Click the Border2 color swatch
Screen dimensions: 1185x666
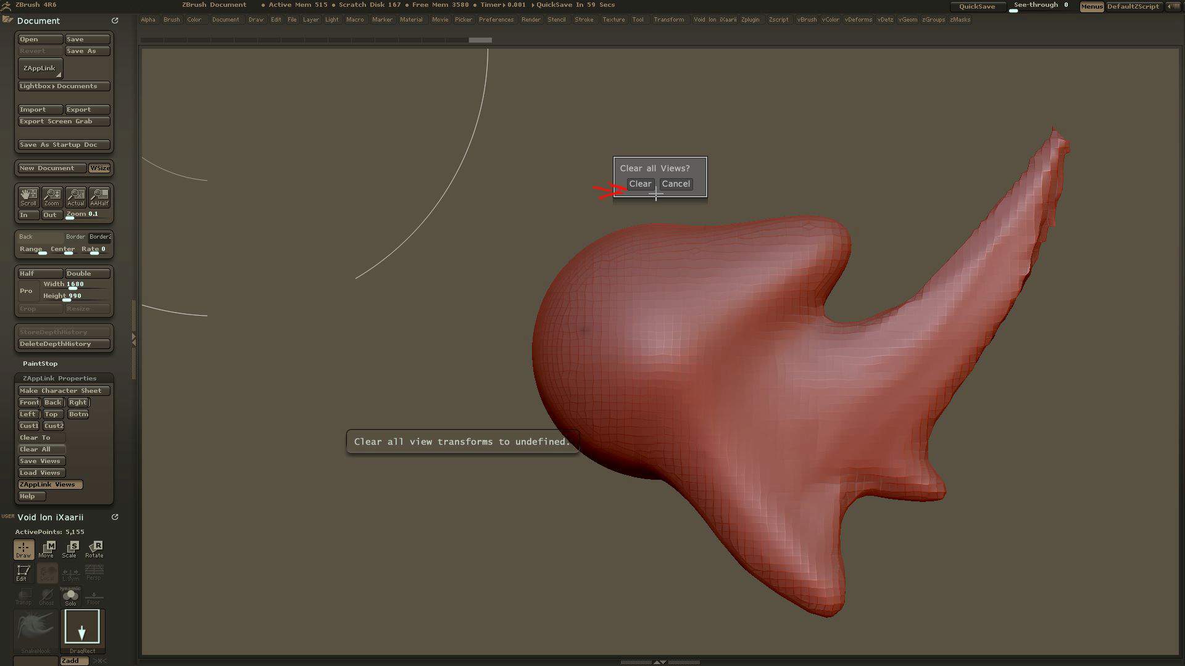100,237
